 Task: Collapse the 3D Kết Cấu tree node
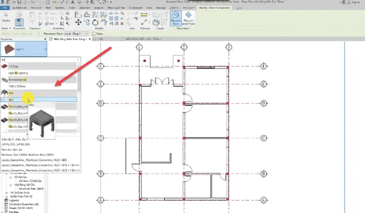click(11, 177)
